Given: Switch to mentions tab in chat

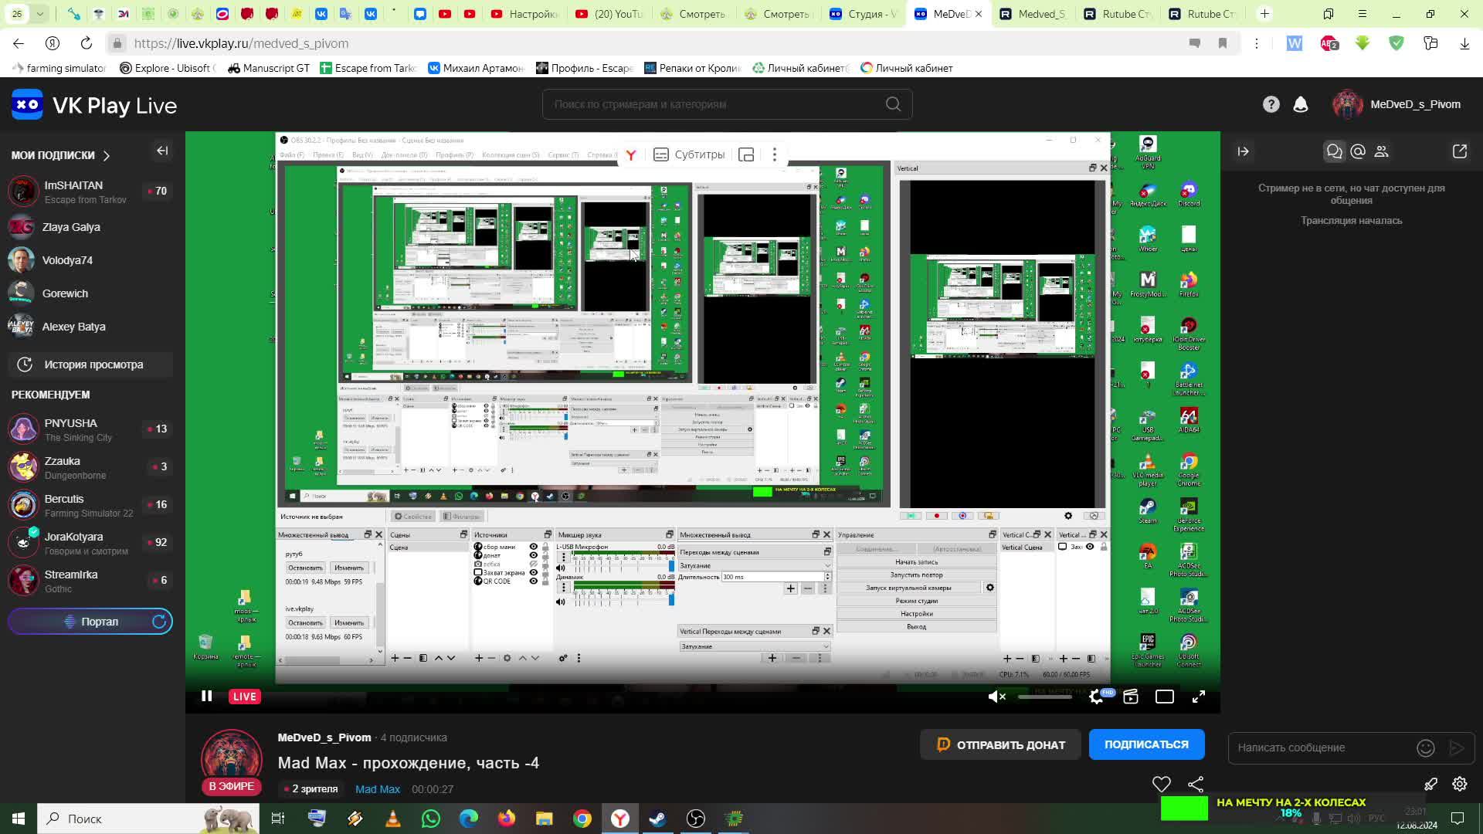Looking at the screenshot, I should (1358, 151).
